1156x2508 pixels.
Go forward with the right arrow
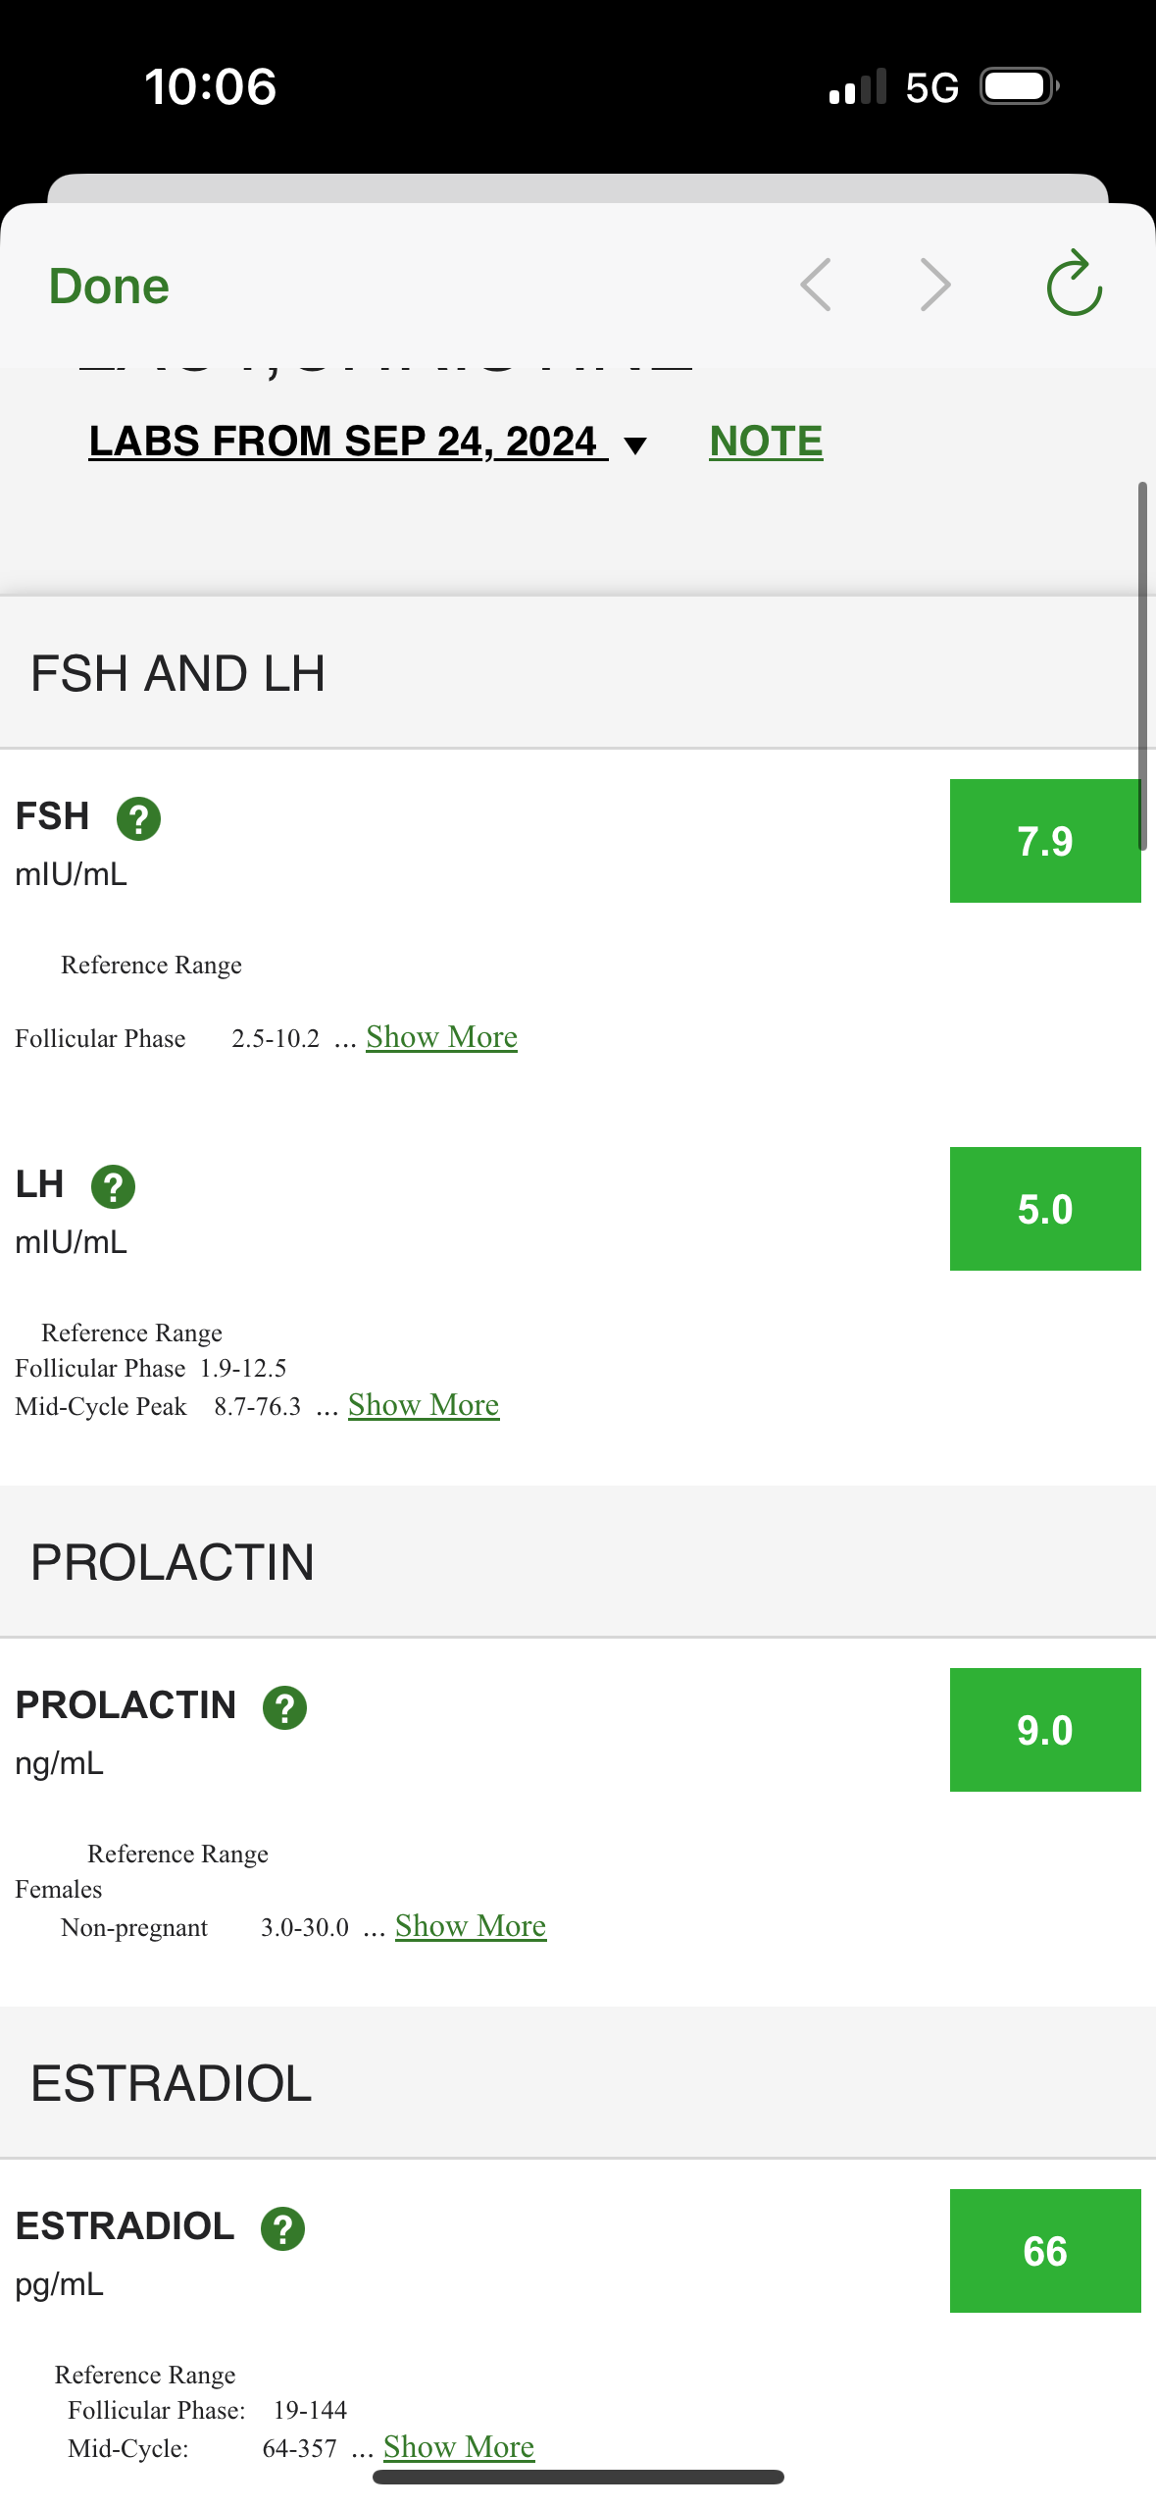(935, 286)
